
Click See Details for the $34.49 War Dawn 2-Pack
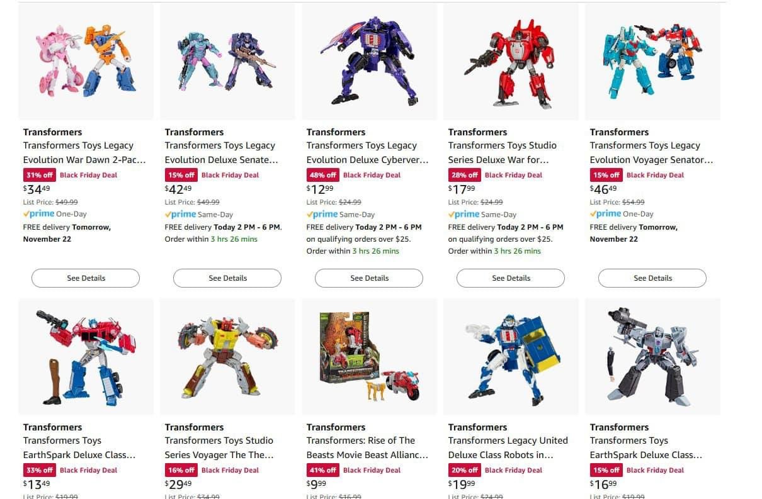pos(86,278)
